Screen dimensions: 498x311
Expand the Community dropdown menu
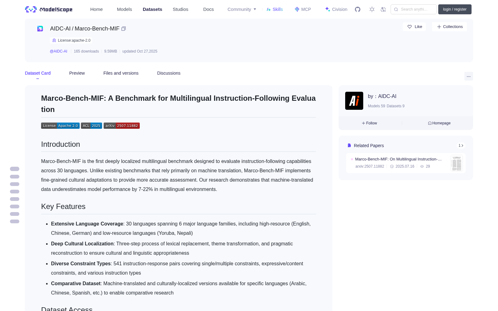242,9
